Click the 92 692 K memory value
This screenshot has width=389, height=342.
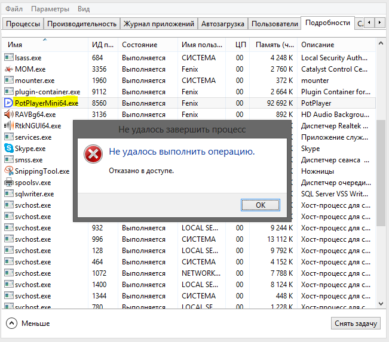(280, 103)
